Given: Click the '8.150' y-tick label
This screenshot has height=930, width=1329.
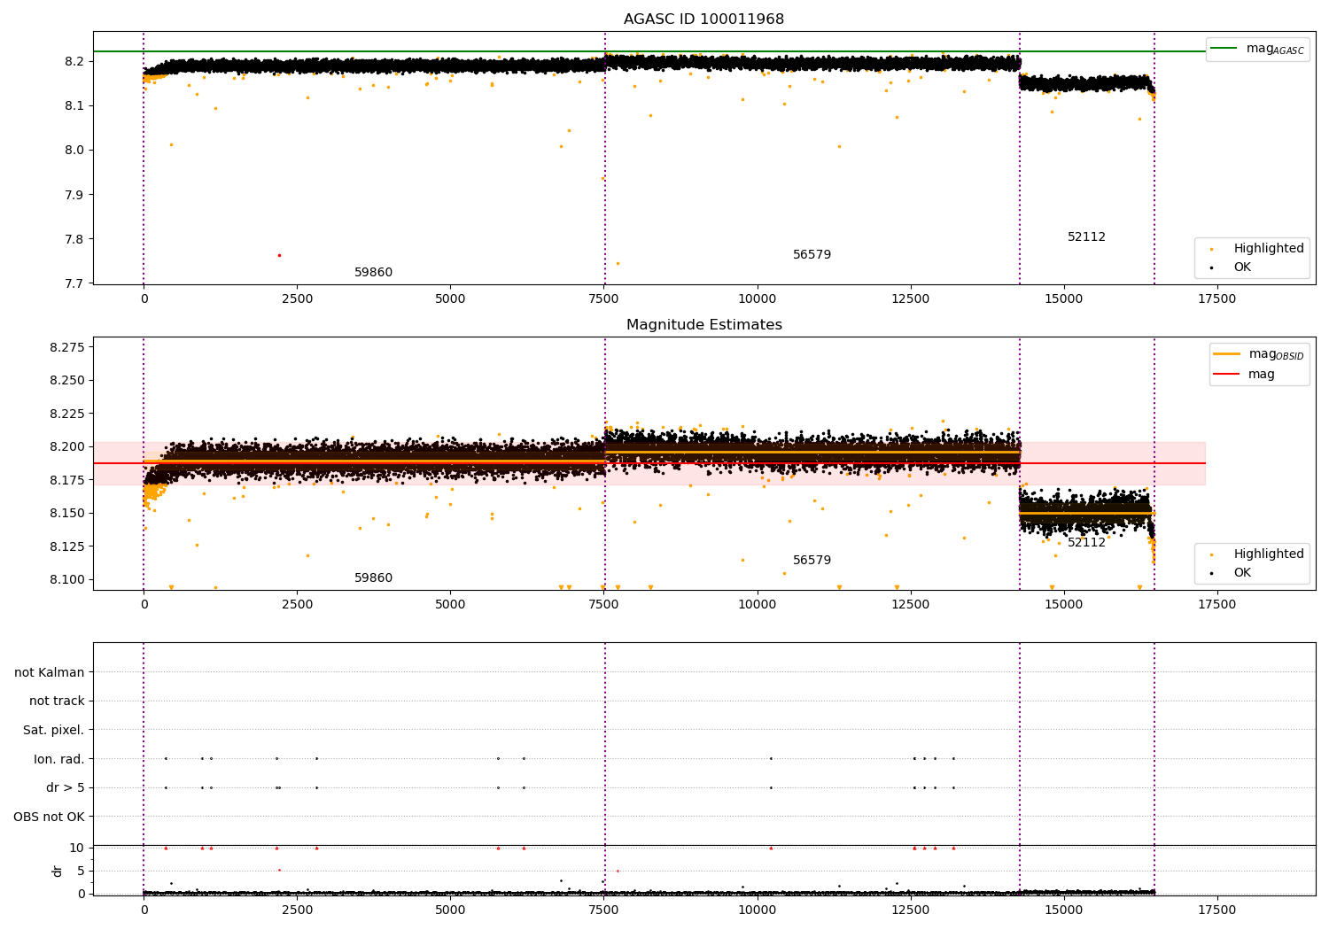Looking at the screenshot, I should point(67,513).
